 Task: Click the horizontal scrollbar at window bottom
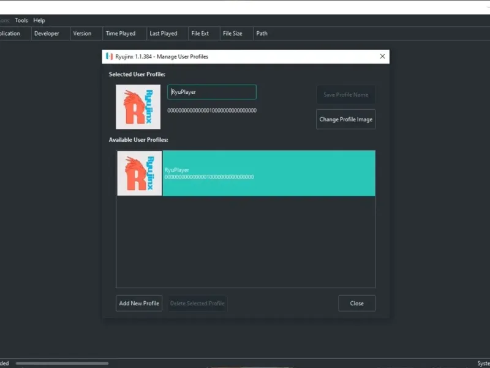62,363
